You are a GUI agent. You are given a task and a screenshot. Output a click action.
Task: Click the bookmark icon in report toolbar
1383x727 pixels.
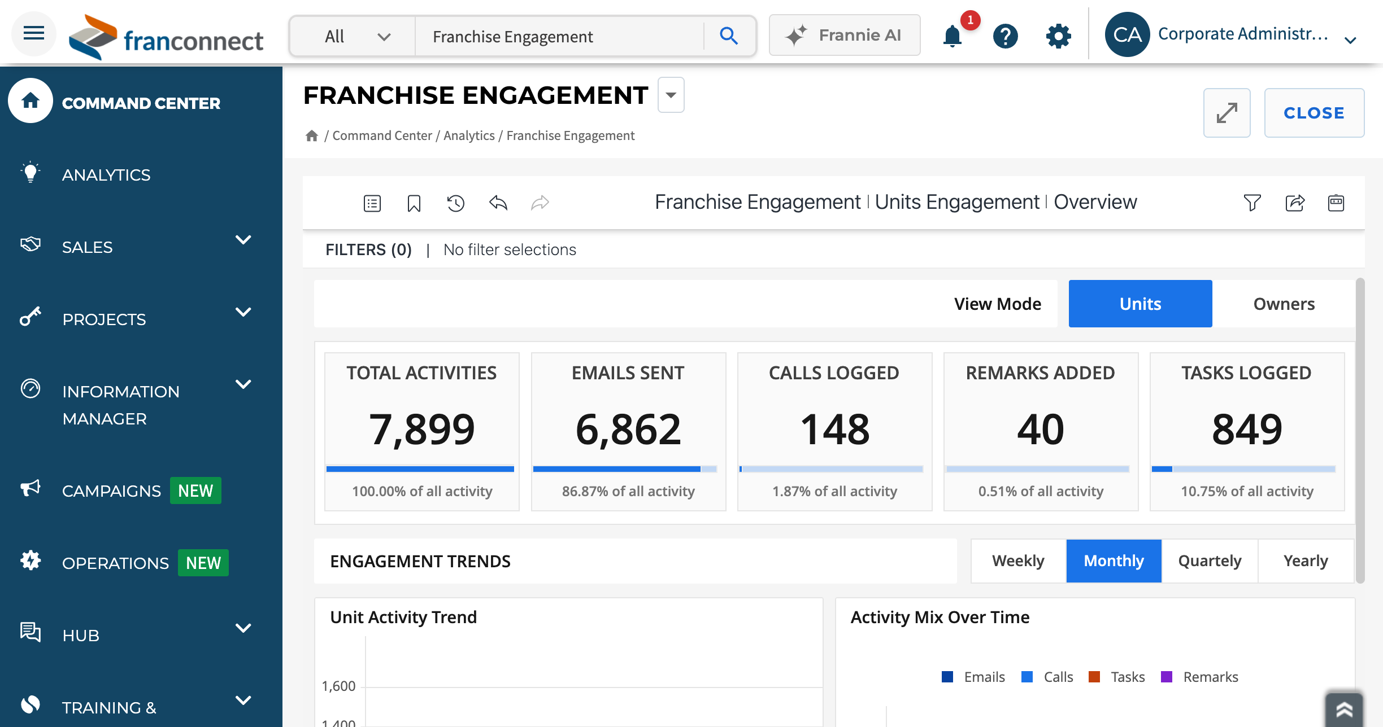[414, 203]
